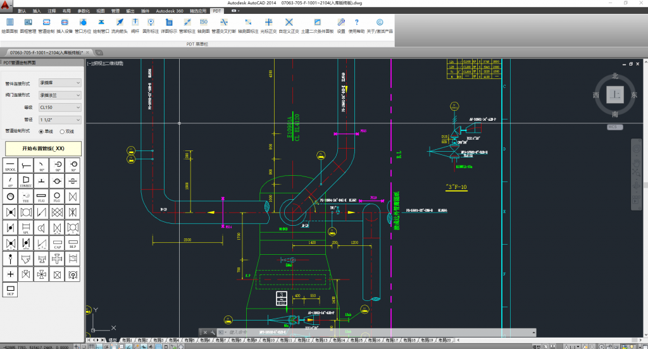Switch to the 注释 ribbon tab
Image resolution: width=648 pixels, height=349 pixels.
coord(52,11)
